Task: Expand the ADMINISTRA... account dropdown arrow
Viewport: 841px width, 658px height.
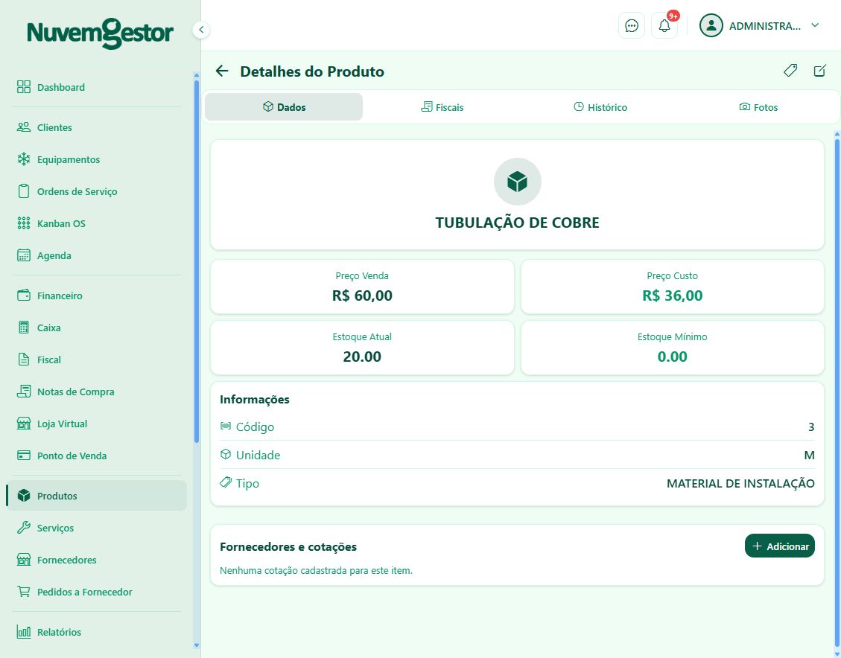Action: click(x=815, y=25)
